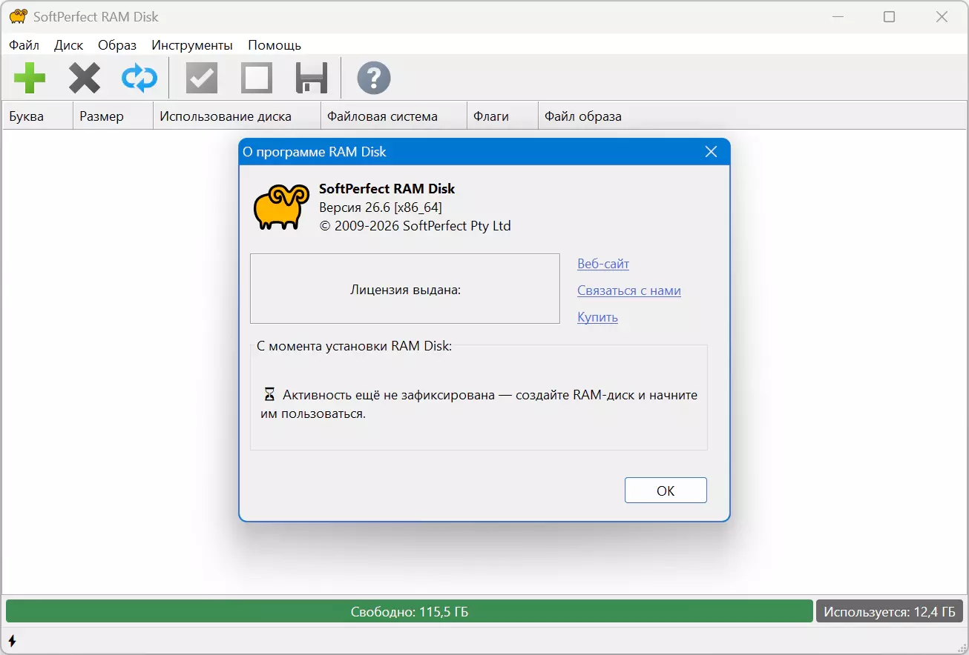The height and width of the screenshot is (655, 969).
Task: Click the lightning bolt status bar icon
Action: coord(12,640)
